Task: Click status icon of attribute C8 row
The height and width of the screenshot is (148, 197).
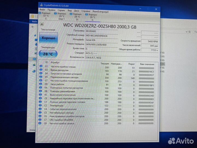Action: (x=40, y=123)
